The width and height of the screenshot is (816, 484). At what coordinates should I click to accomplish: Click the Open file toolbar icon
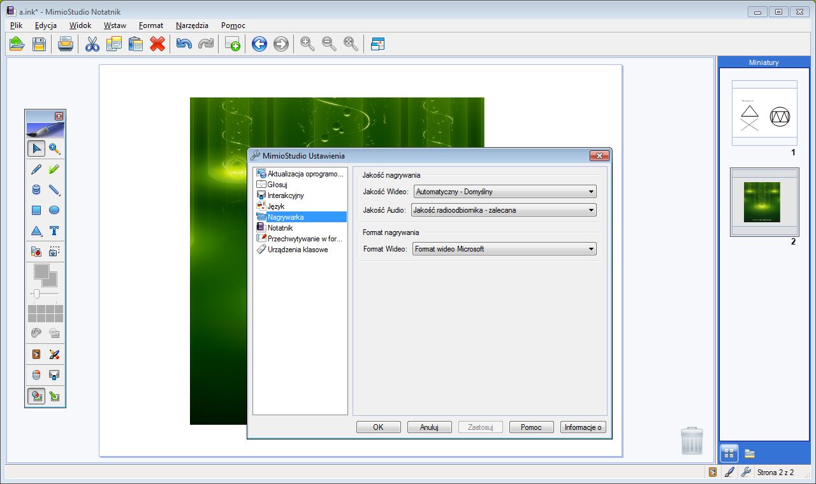[x=17, y=44]
